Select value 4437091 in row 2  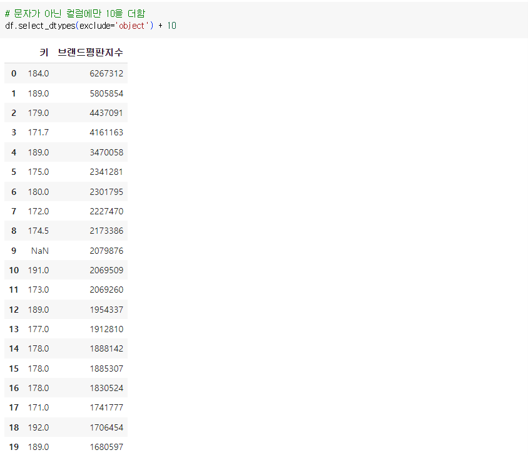(106, 113)
